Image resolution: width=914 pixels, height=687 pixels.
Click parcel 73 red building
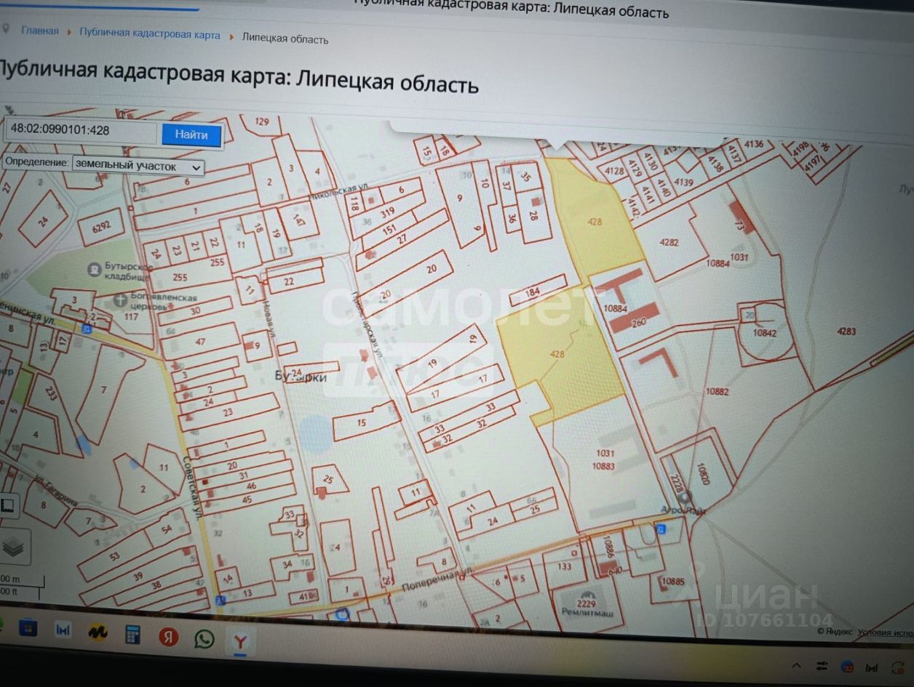pyautogui.click(x=740, y=216)
